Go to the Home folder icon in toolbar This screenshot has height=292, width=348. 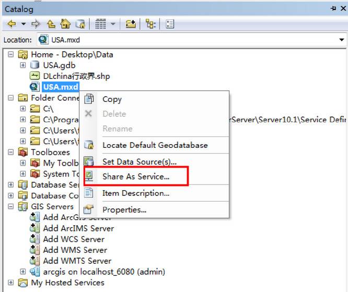tap(65, 24)
